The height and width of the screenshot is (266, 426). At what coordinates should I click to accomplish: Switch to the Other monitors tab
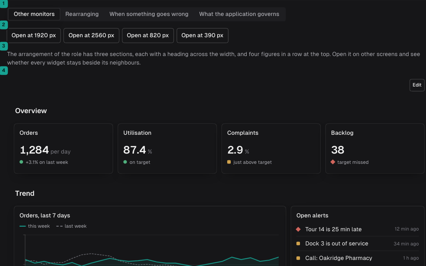point(34,14)
